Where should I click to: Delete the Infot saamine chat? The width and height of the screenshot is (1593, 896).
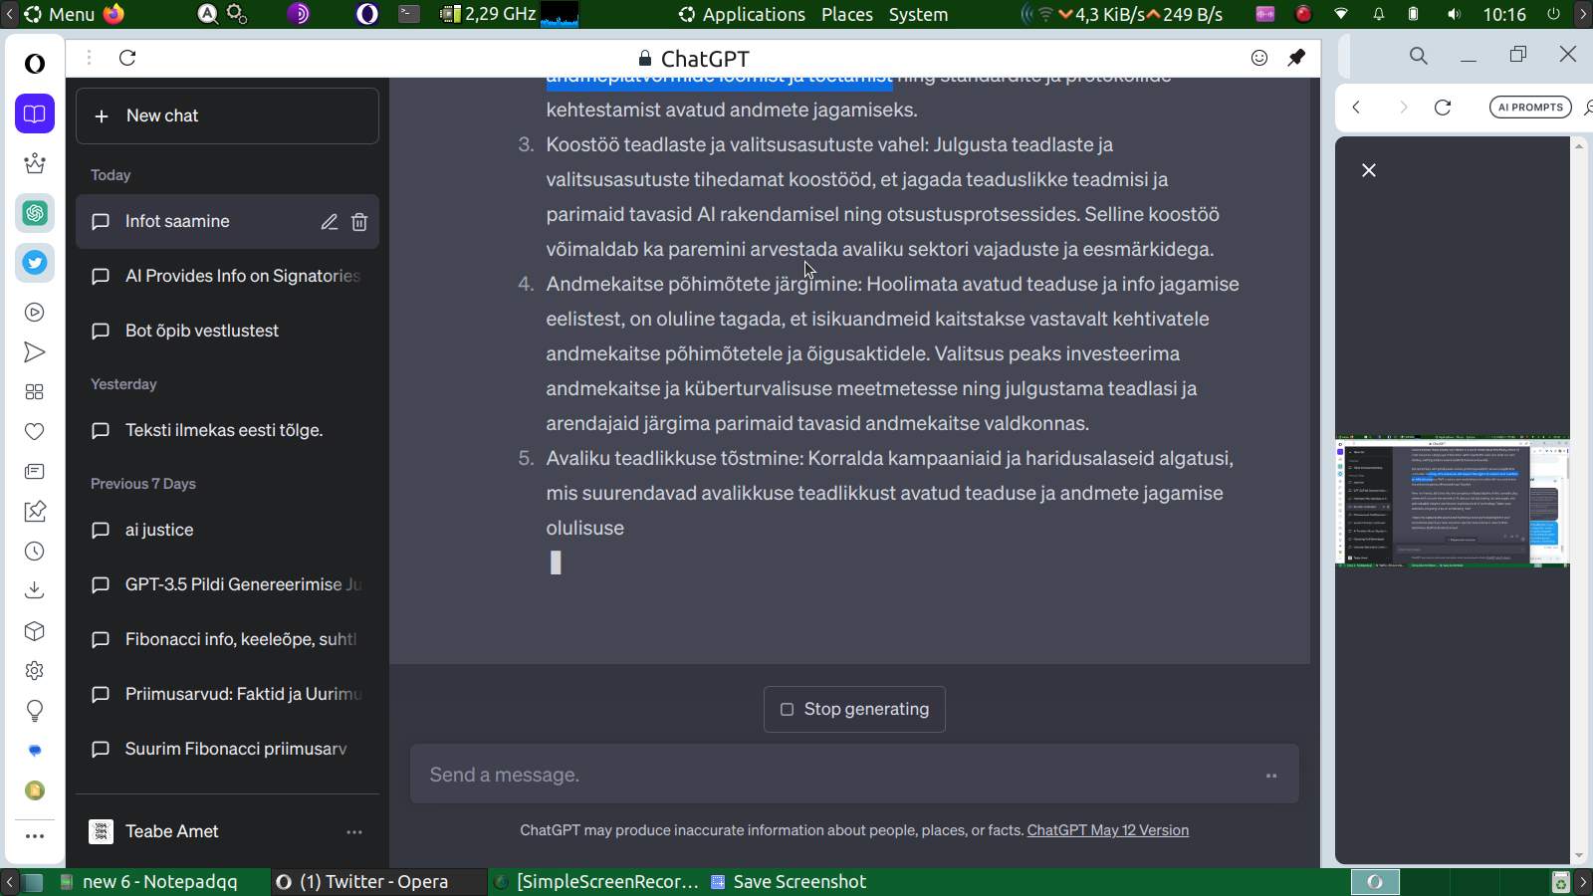359,222
